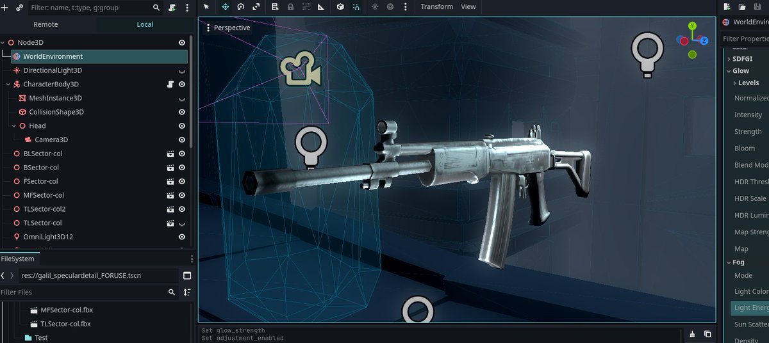Open the script attached to CharacterBody3D
Viewport: 769px width, 343px height.
tap(170, 84)
